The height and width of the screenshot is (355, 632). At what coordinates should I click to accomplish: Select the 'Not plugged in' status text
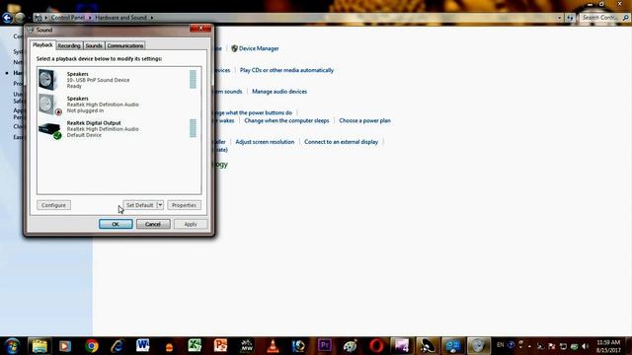[x=85, y=110]
